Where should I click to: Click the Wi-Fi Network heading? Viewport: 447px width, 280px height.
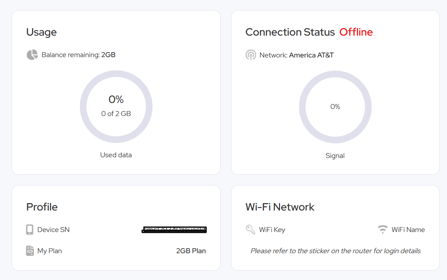tap(280, 207)
